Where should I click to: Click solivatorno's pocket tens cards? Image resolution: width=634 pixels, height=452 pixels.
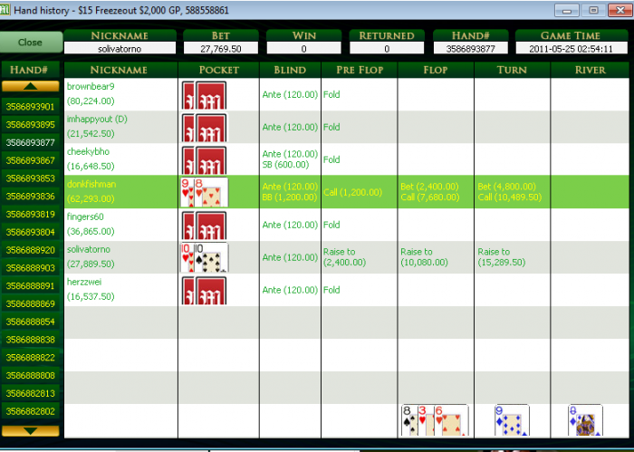(204, 257)
